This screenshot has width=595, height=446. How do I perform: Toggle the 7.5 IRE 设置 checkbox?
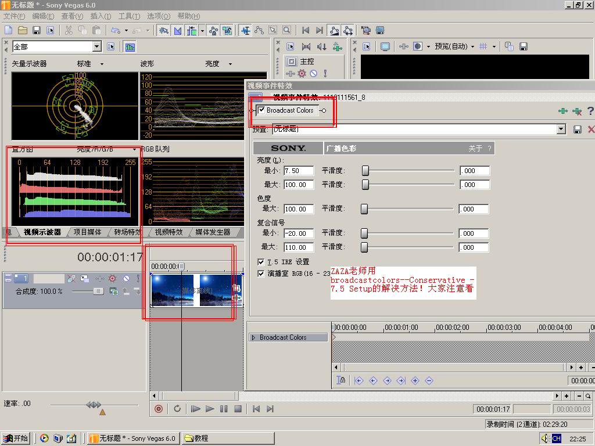pos(261,262)
